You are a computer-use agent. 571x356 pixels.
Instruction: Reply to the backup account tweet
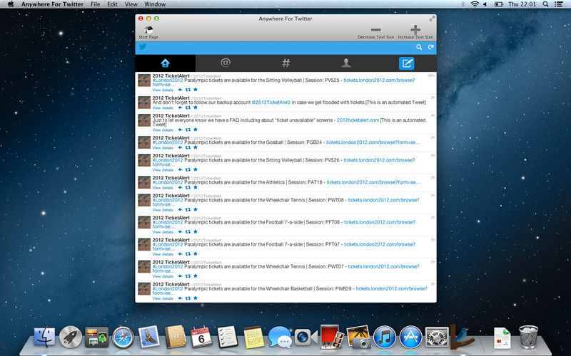pos(180,108)
